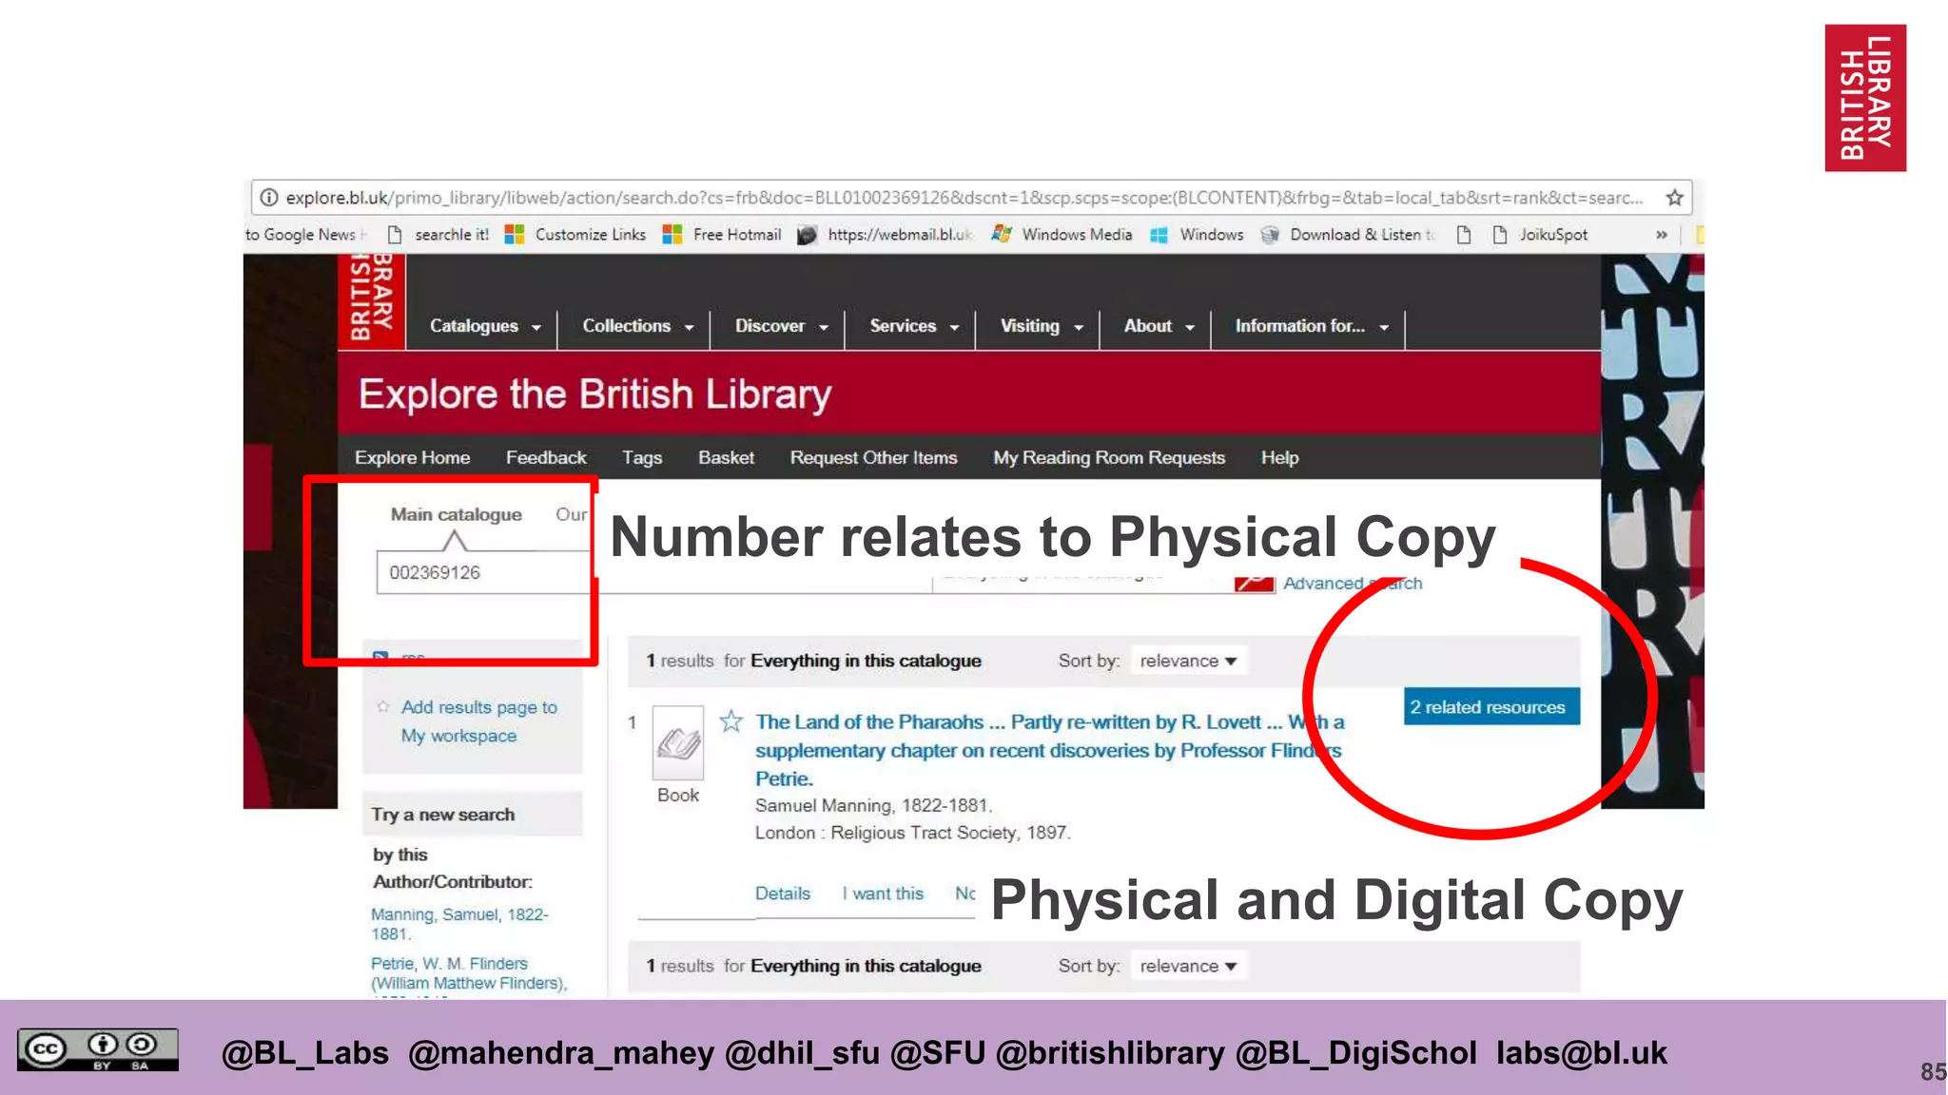The width and height of the screenshot is (1948, 1095).
Task: Click the British Library logo in site header
Action: [372, 300]
